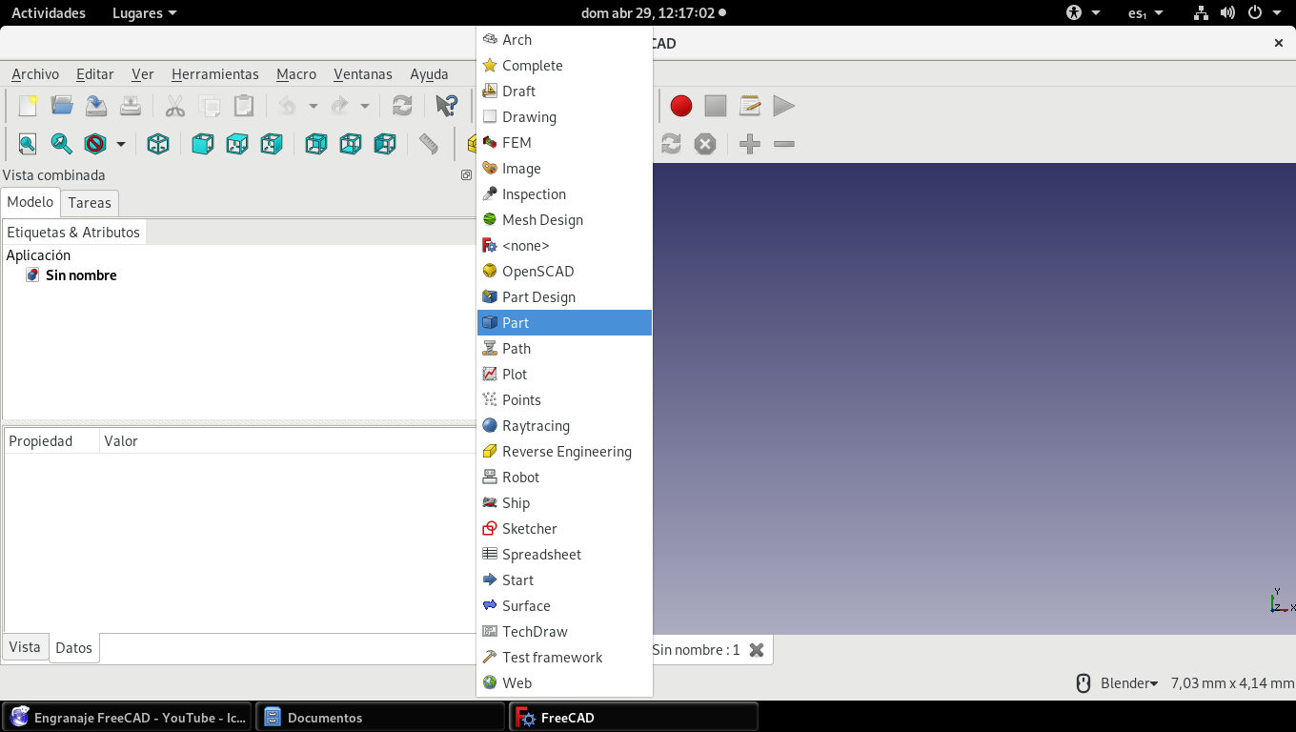Open the Blender navigation style dropdown

click(x=1129, y=682)
